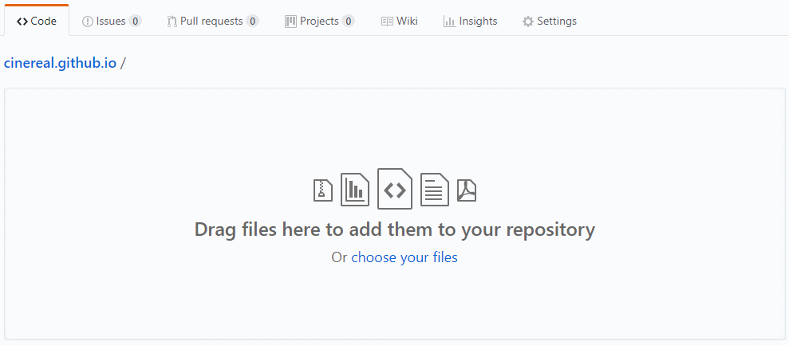This screenshot has width=789, height=345.
Task: Click the choose your files link
Action: tap(404, 257)
